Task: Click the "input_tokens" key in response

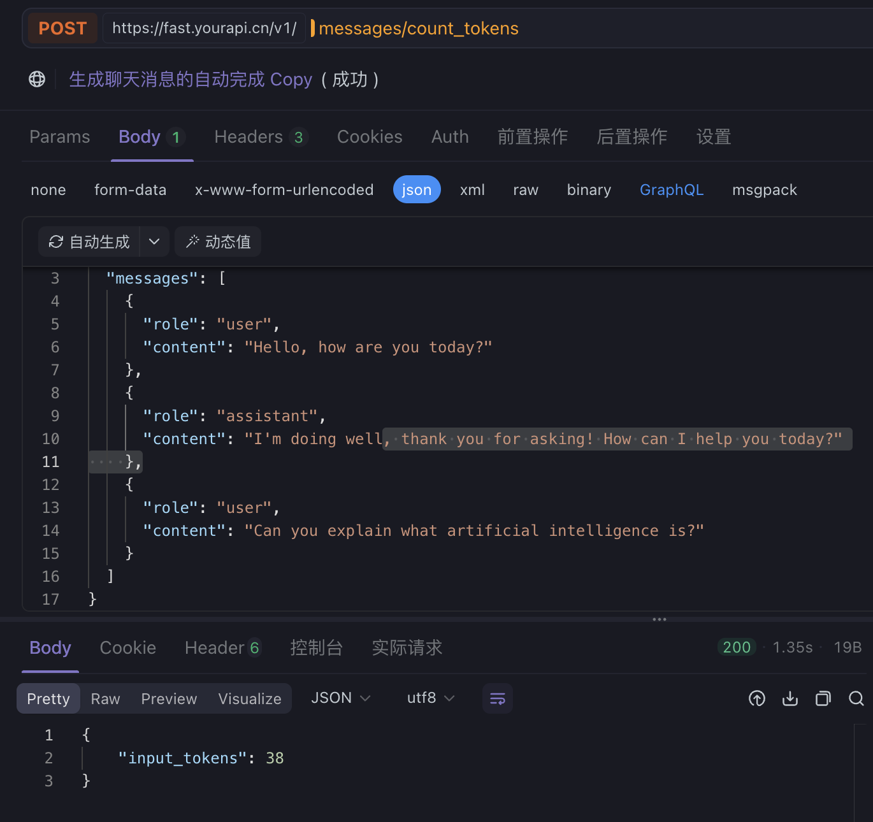Action: (x=182, y=758)
